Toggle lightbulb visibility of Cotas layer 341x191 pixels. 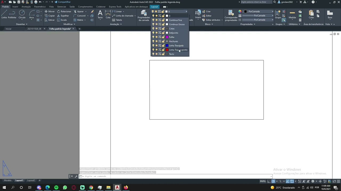[153, 28]
